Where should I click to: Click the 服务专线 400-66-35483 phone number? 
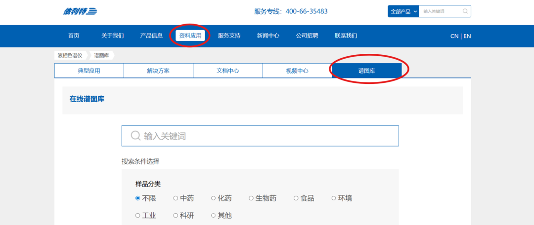click(x=291, y=11)
